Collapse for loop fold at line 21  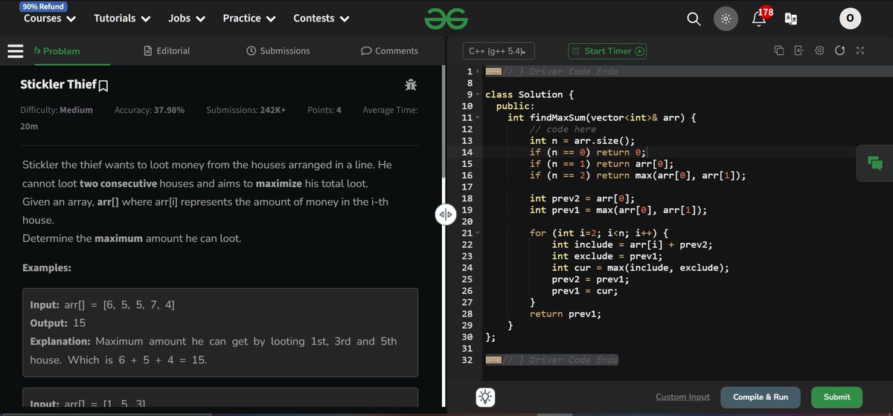tap(478, 233)
